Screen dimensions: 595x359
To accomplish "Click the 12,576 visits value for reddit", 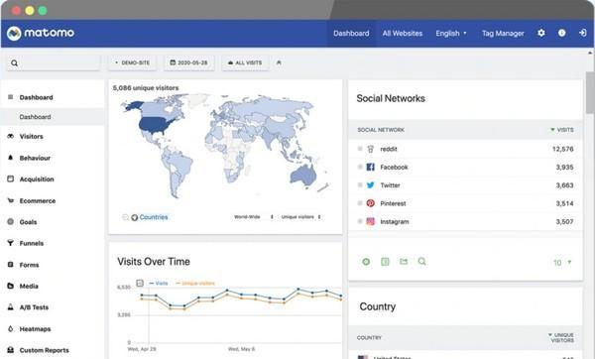I will tap(562, 149).
